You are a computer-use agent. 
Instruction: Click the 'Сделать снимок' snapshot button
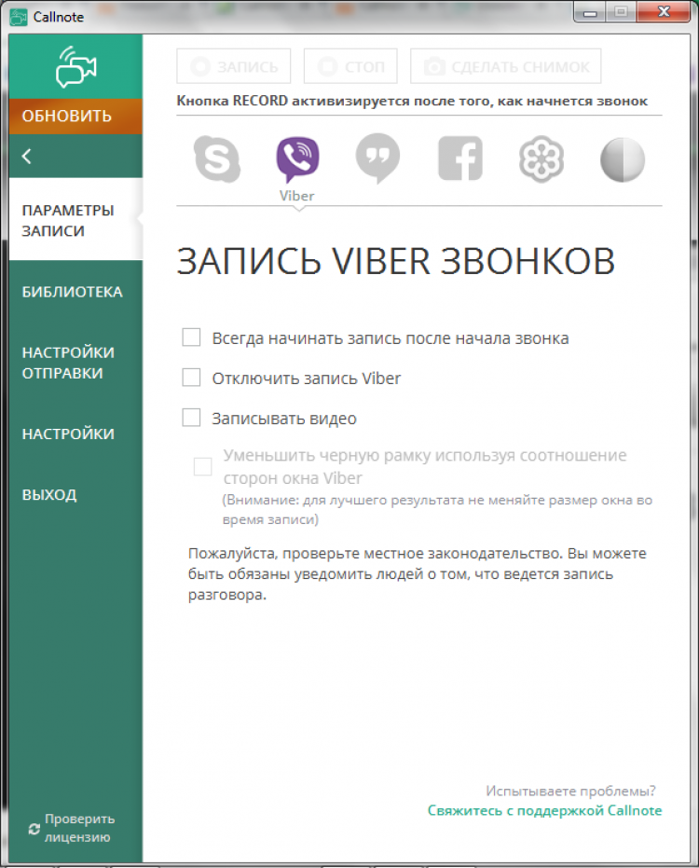pyautogui.click(x=506, y=66)
